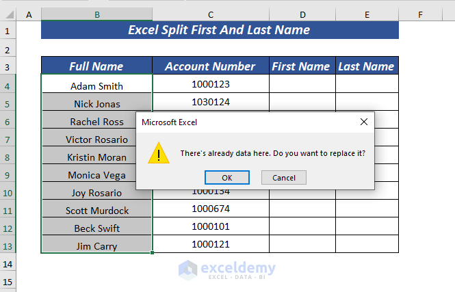The width and height of the screenshot is (455, 292).
Task: Select the cell 'Adam Smith'
Action: (96, 84)
